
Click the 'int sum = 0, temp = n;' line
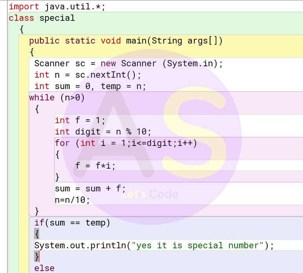point(90,86)
